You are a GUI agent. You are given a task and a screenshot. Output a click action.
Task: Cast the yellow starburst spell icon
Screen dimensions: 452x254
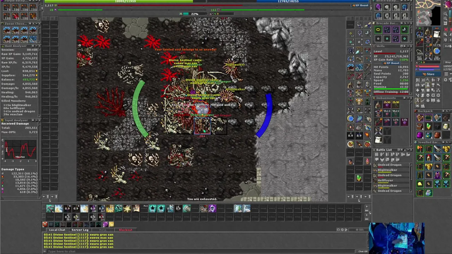tap(127, 209)
